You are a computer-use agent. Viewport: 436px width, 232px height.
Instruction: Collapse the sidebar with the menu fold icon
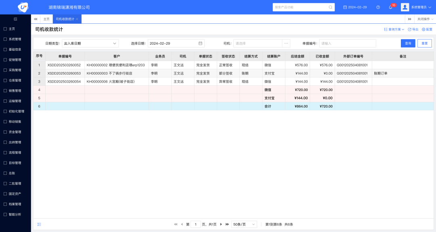tap(15, 19)
